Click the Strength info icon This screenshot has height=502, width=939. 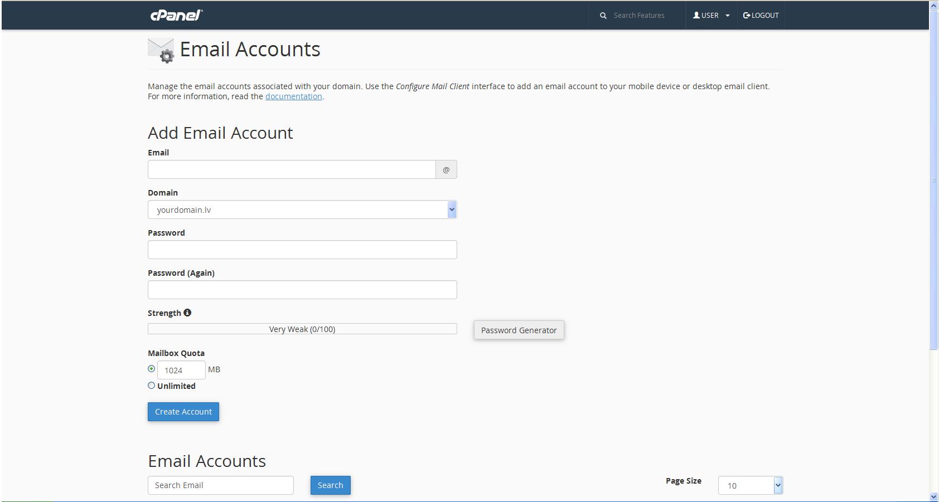(187, 313)
